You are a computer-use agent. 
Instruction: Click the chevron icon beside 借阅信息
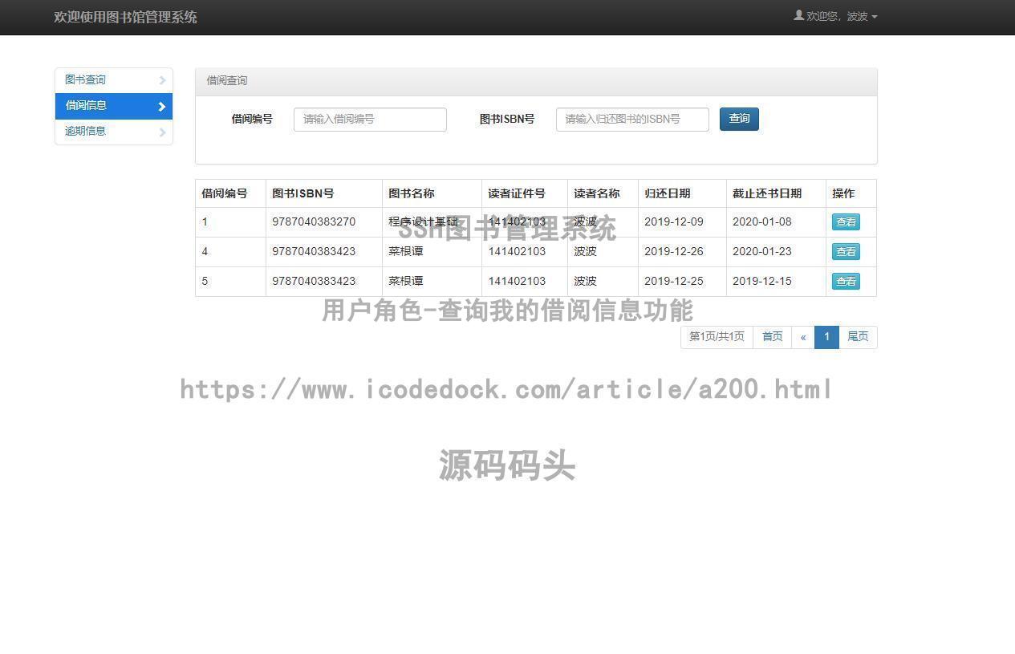click(162, 107)
